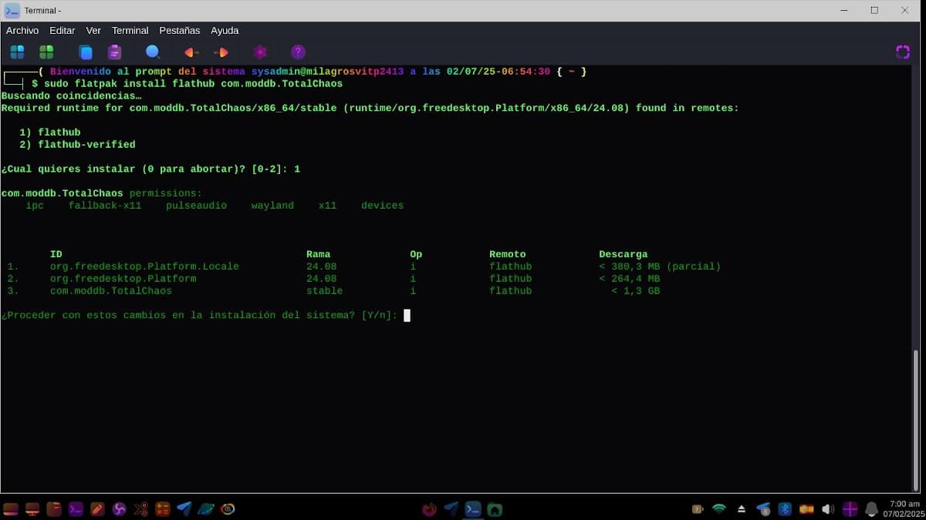The image size is (926, 520).
Task: Click the 'devices' permission text
Action: tap(383, 206)
